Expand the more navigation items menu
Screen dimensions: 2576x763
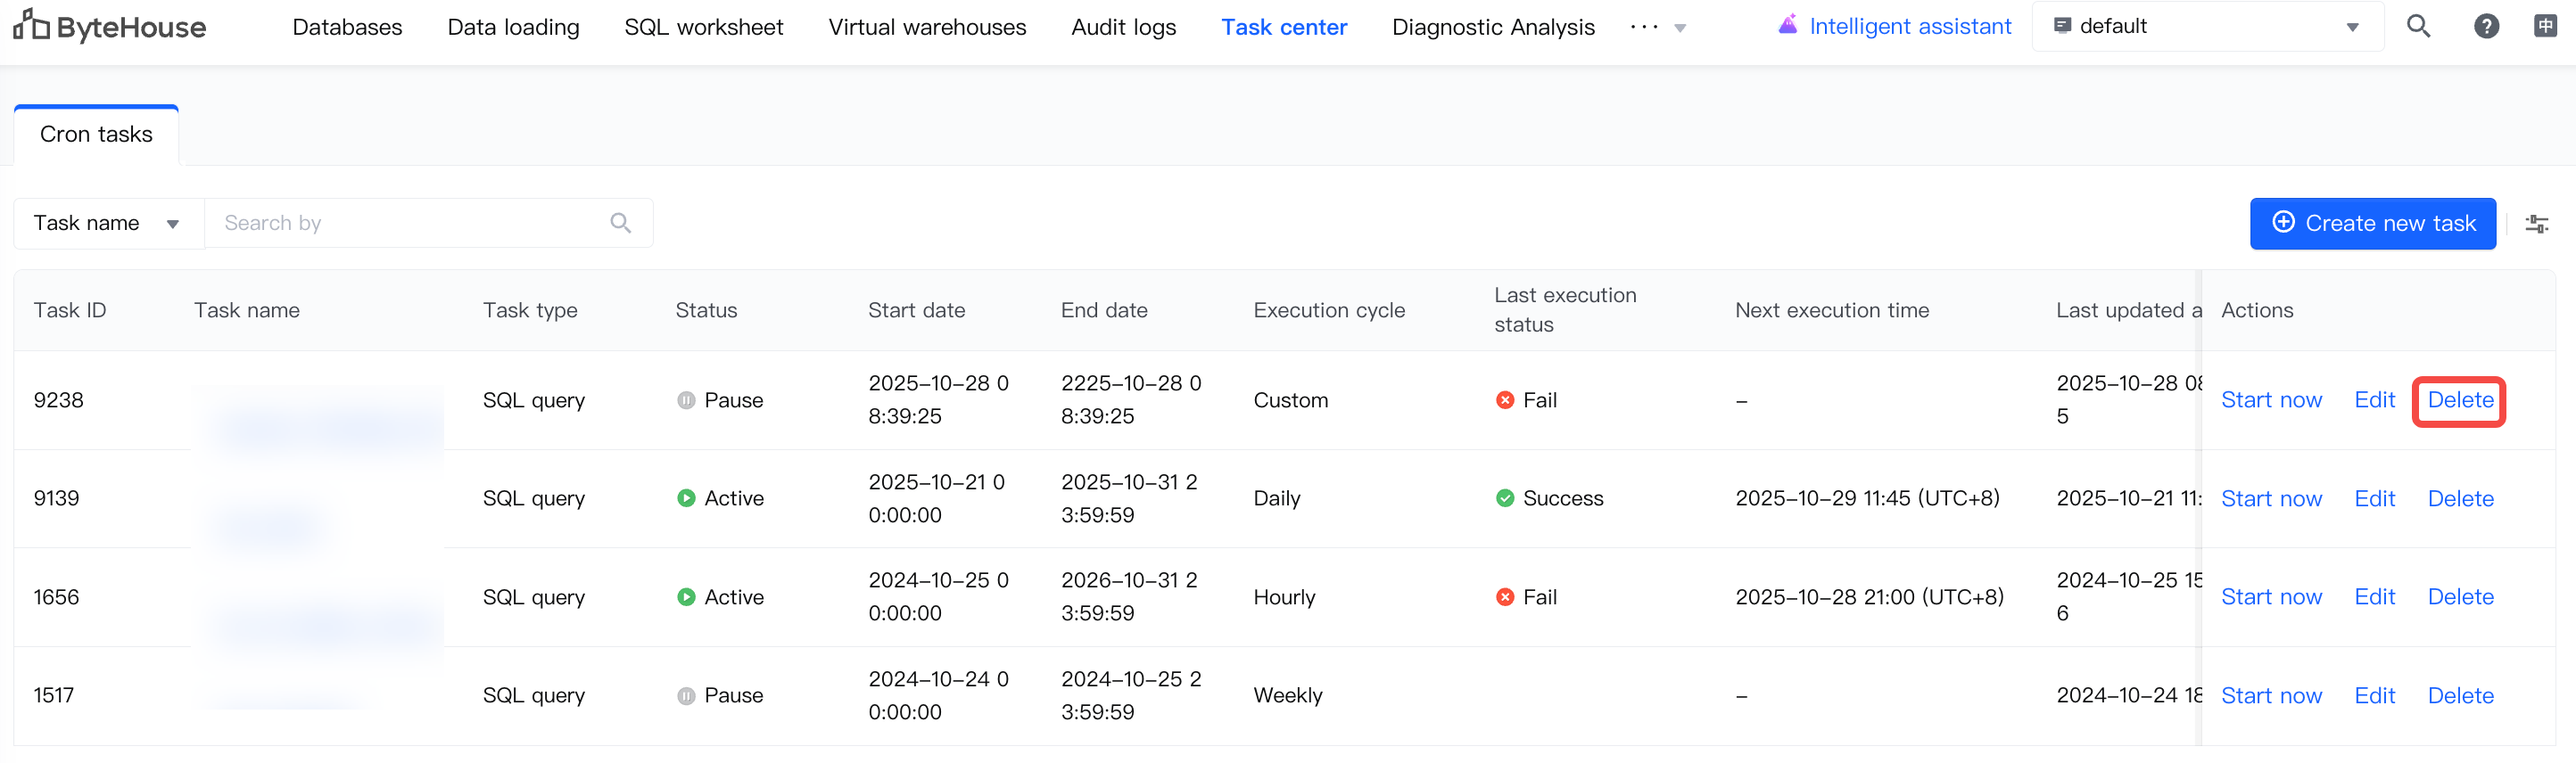(x=1657, y=28)
